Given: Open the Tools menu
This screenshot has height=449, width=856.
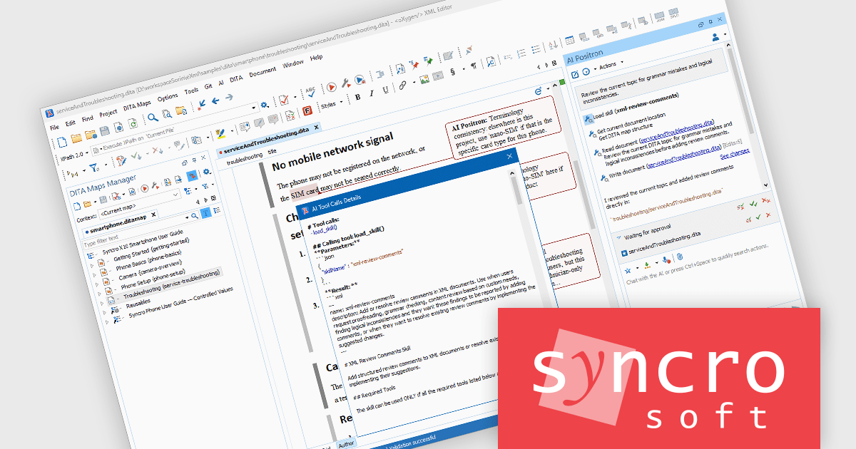Looking at the screenshot, I should click(x=191, y=92).
